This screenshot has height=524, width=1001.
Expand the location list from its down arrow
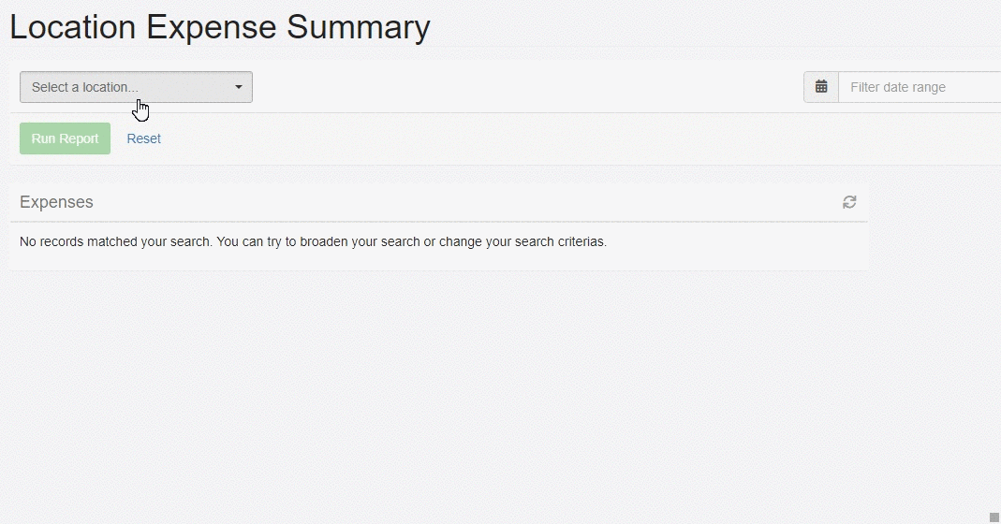238,87
